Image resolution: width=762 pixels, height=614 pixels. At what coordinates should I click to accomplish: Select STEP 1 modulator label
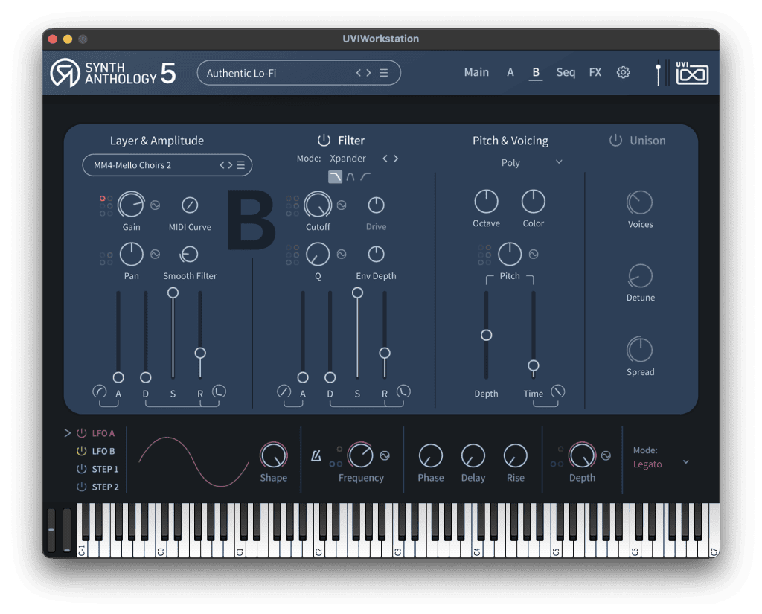pyautogui.click(x=105, y=469)
